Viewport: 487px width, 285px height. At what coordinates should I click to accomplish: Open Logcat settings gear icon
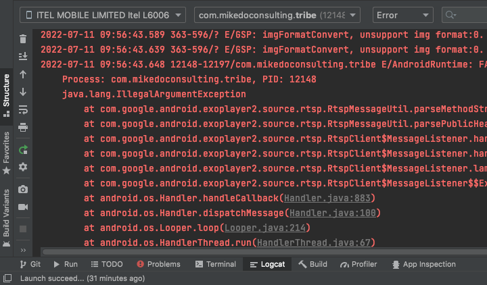point(23,167)
